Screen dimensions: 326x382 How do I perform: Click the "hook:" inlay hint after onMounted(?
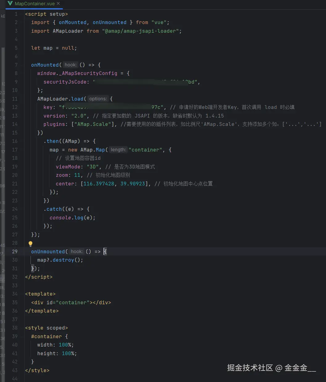pos(71,65)
